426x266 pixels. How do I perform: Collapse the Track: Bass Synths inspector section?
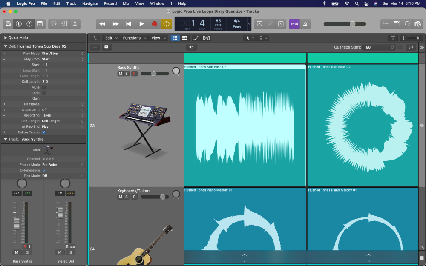[x=6, y=139]
